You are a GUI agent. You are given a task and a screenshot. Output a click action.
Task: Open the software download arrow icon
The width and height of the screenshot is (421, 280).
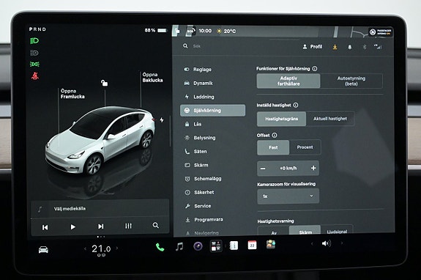tap(335, 47)
